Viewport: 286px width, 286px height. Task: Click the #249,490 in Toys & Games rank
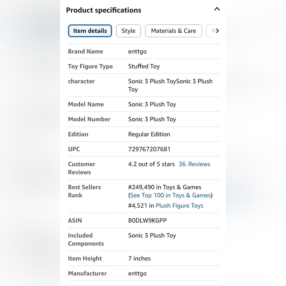(165, 187)
